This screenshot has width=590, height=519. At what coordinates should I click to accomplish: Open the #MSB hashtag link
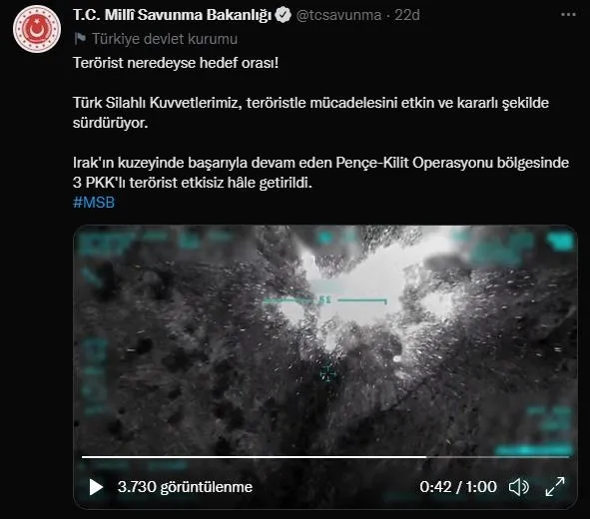pyautogui.click(x=94, y=203)
